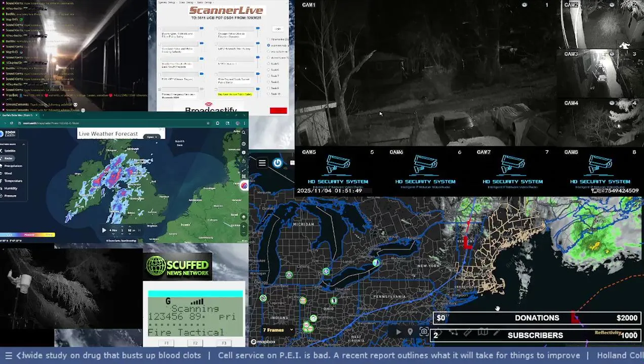Click the Zoom Earth info icon

(x=244, y=153)
